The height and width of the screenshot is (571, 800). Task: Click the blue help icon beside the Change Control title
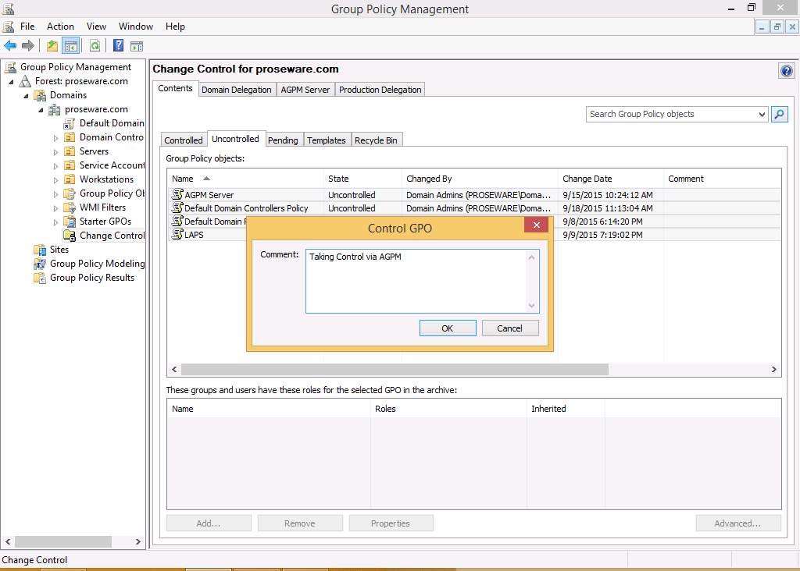click(x=786, y=71)
